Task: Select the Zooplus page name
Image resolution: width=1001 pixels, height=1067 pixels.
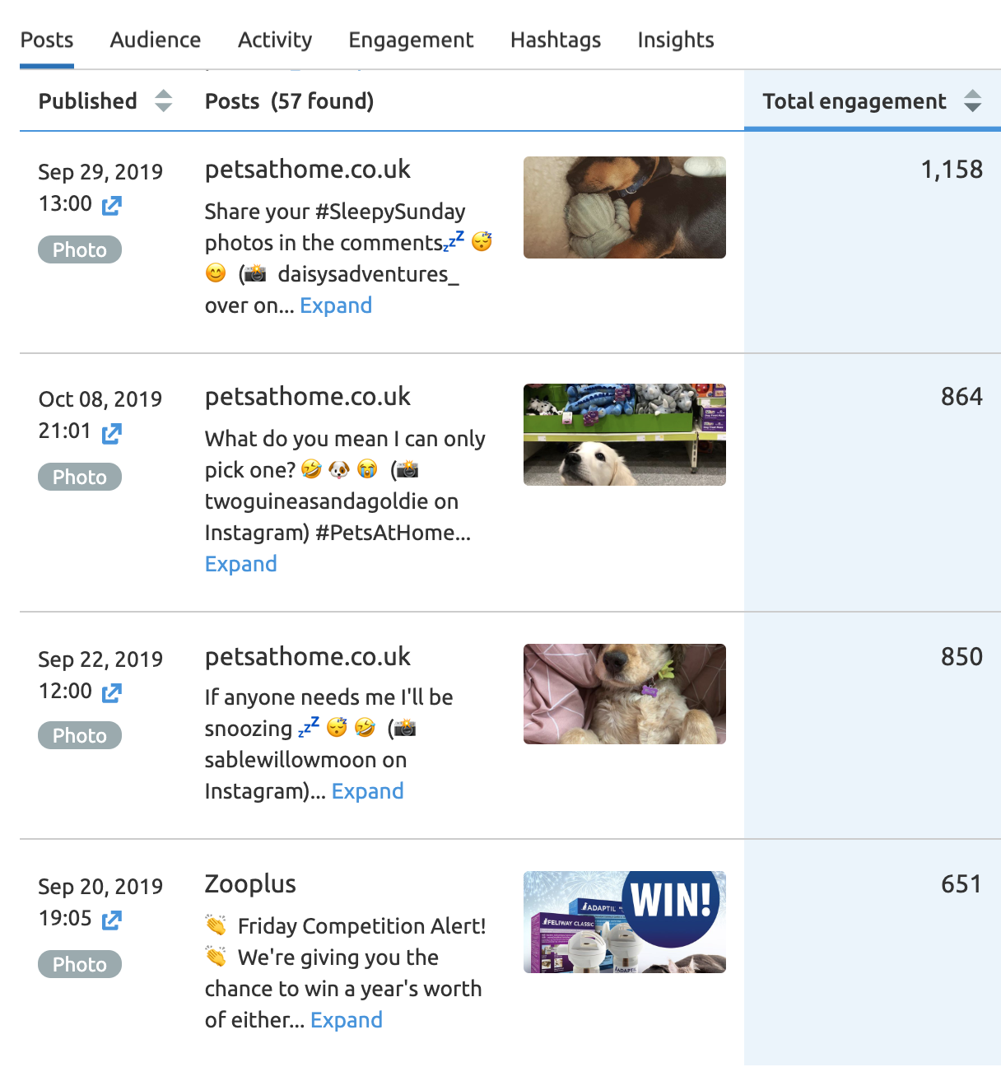Action: [x=249, y=884]
